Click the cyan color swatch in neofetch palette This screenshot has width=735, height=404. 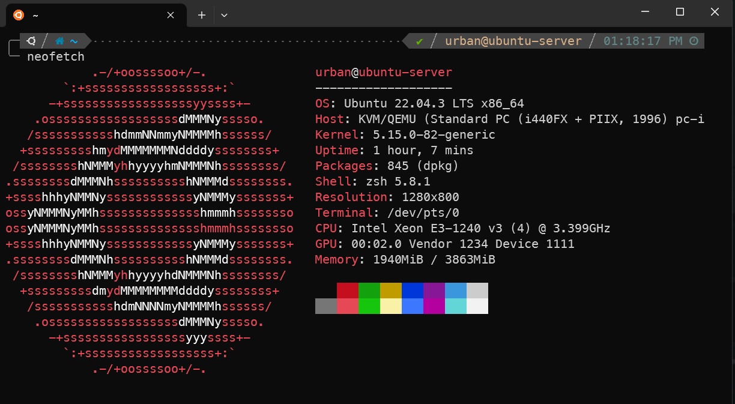point(455,291)
